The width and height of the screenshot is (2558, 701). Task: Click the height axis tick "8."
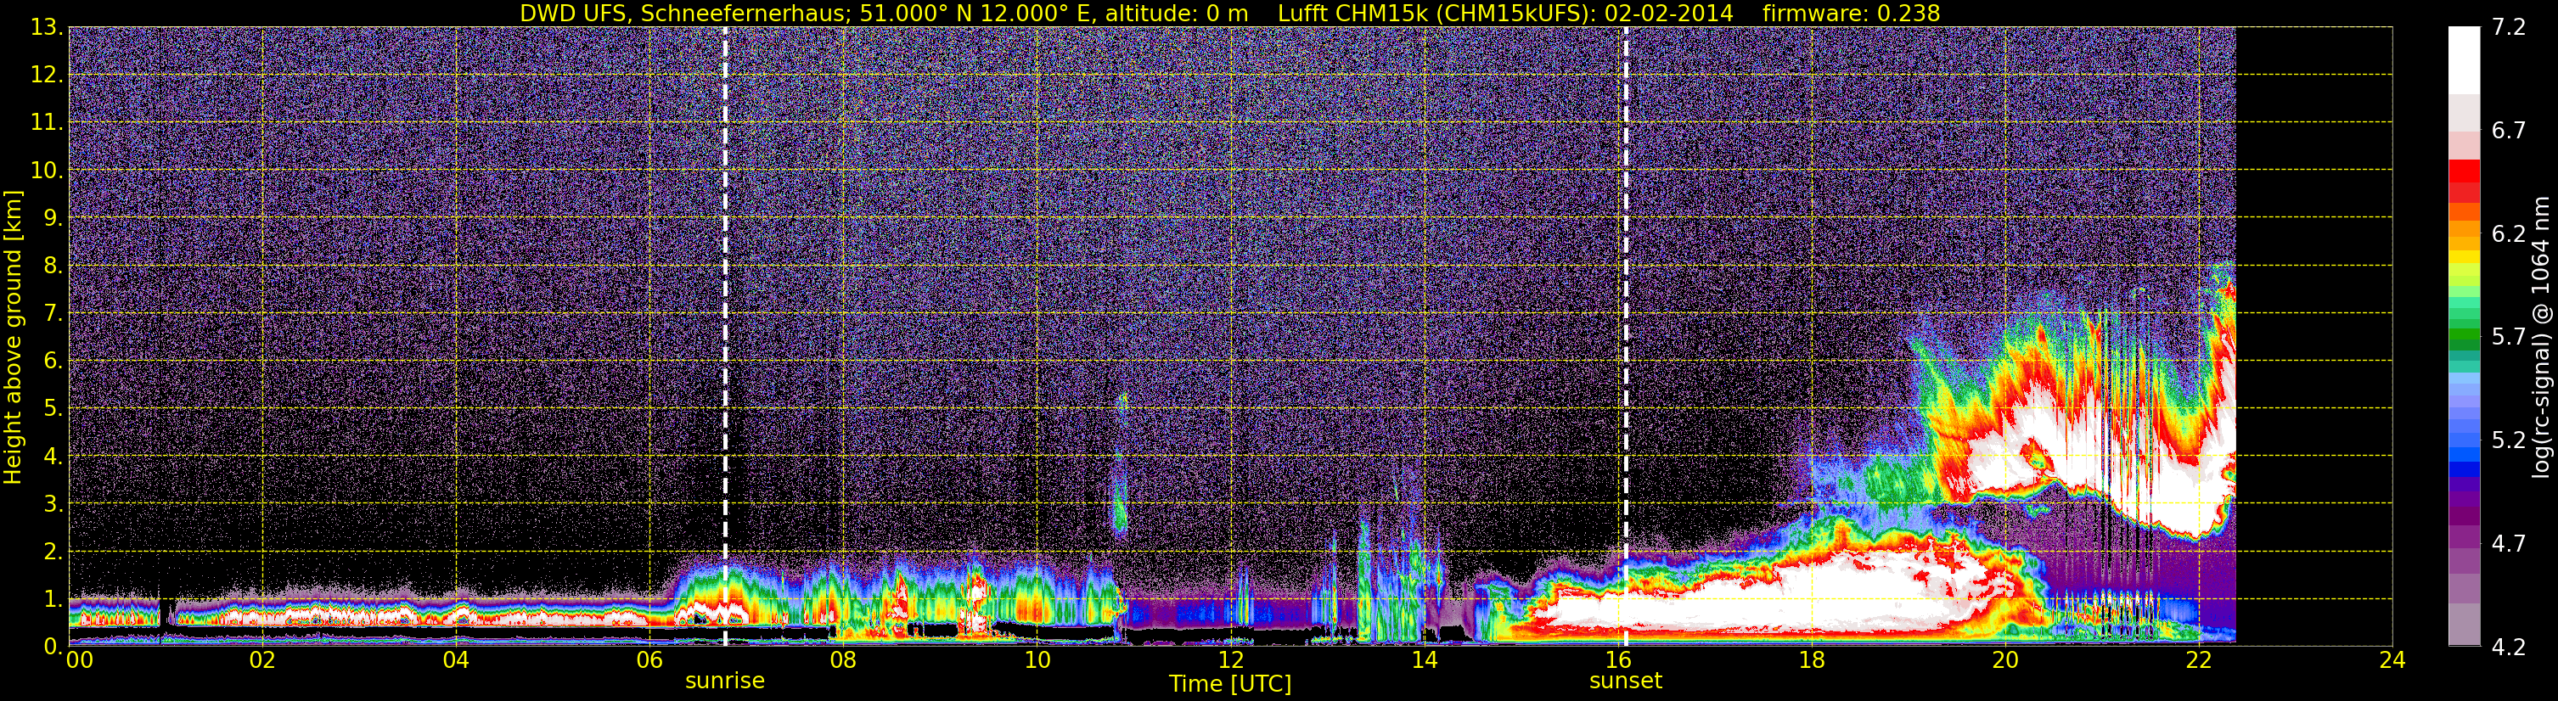click(52, 265)
